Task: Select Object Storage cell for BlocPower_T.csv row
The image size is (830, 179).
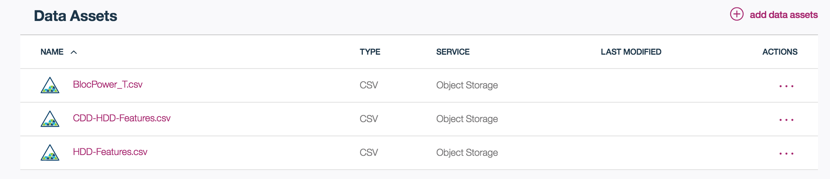Action: (467, 85)
